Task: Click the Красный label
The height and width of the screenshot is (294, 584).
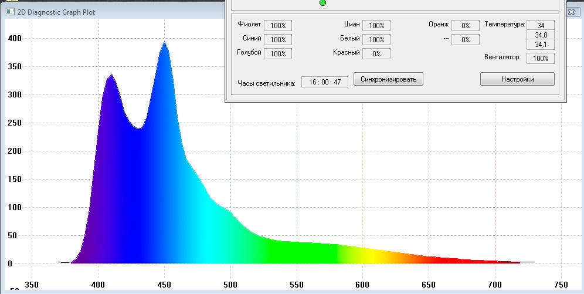Action: click(x=347, y=52)
